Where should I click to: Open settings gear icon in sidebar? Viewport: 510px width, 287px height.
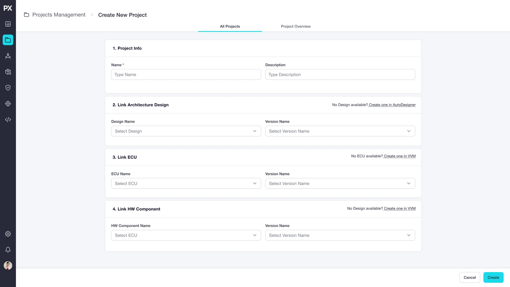[x=8, y=234]
